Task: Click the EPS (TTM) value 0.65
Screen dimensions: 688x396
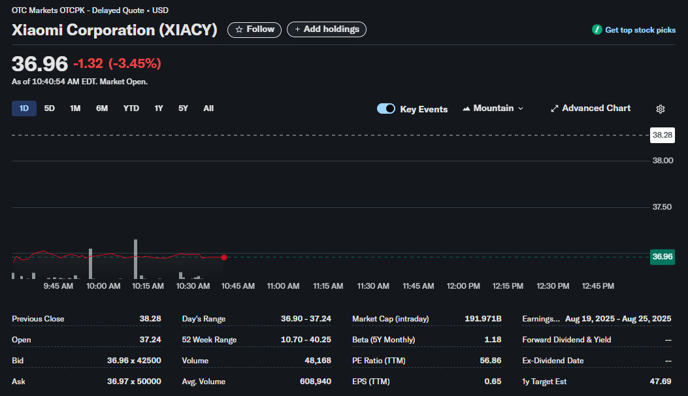Action: click(x=493, y=382)
